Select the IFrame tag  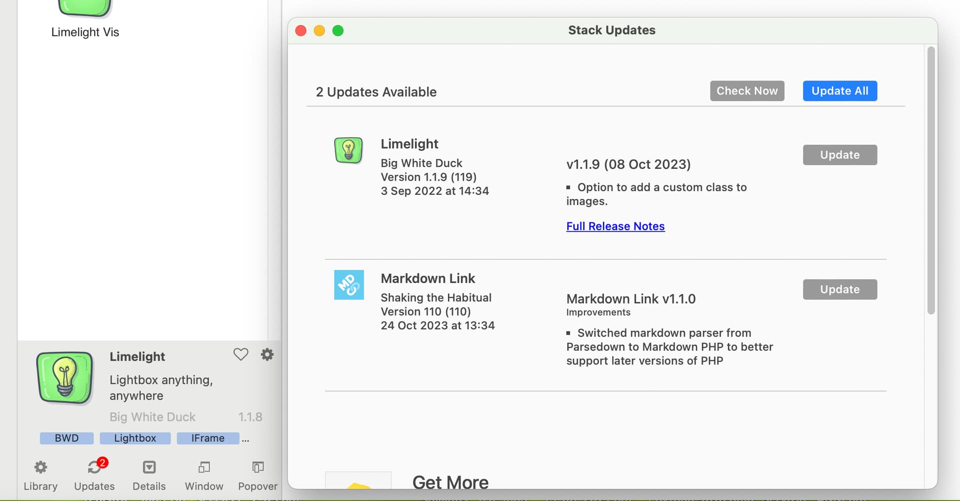(x=208, y=438)
